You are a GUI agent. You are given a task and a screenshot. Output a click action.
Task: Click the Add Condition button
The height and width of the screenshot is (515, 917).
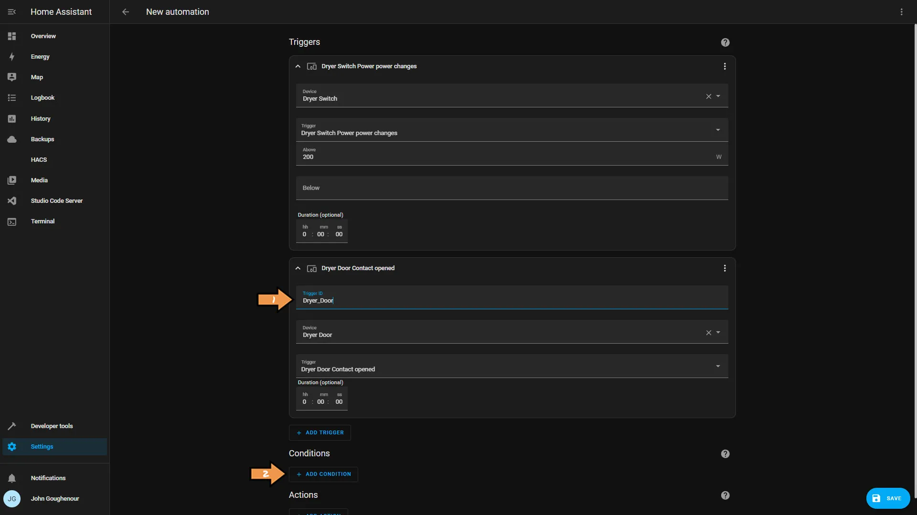pyautogui.click(x=323, y=474)
